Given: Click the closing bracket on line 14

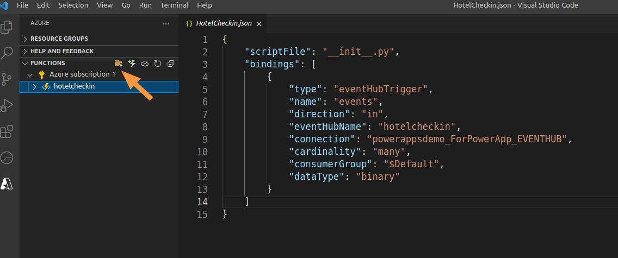Looking at the screenshot, I should point(247,202).
